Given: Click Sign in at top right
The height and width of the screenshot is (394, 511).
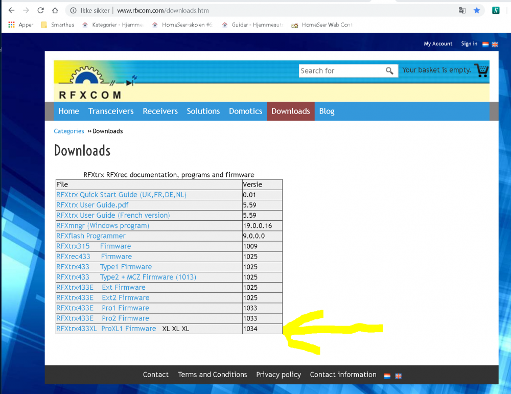Looking at the screenshot, I should point(469,44).
